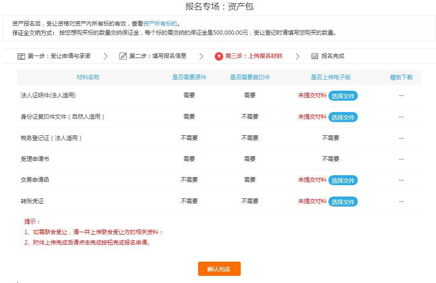Image resolution: width=436 pixels, height=283 pixels.
Task: Open the 资产所有标的 link
Action: tap(160, 24)
